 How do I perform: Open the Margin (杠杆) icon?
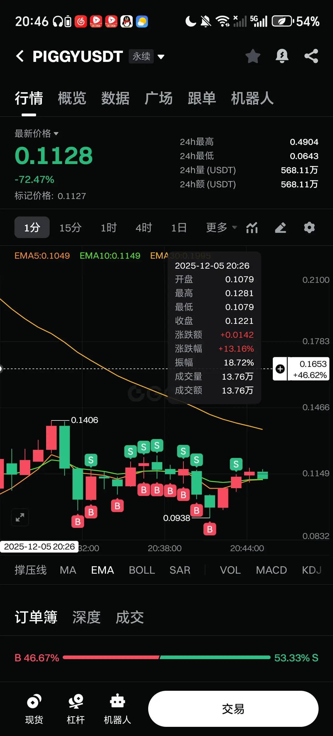tap(76, 709)
